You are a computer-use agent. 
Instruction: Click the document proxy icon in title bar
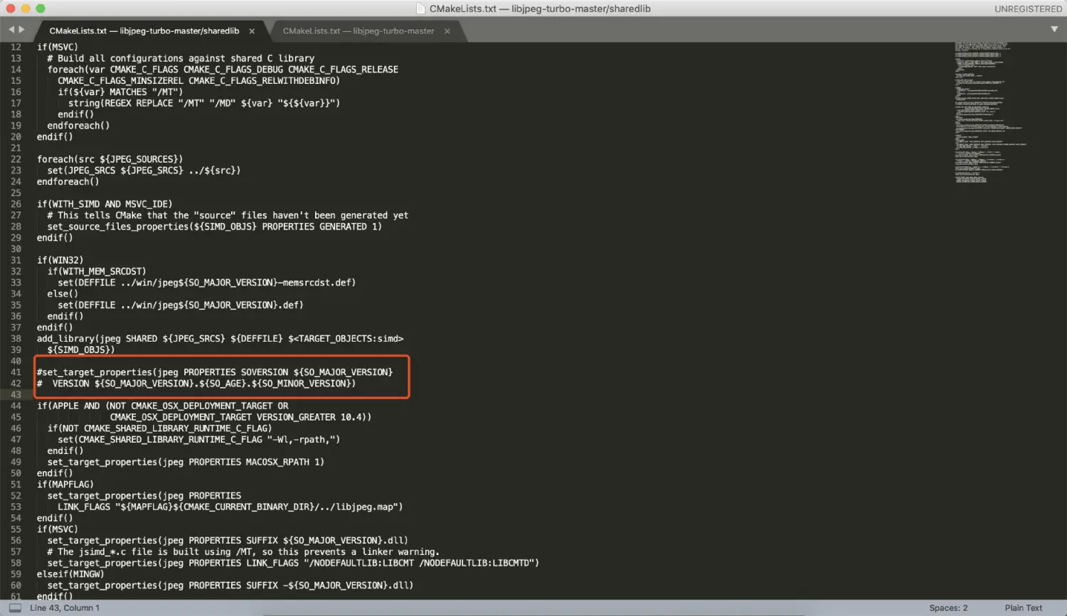coord(420,9)
